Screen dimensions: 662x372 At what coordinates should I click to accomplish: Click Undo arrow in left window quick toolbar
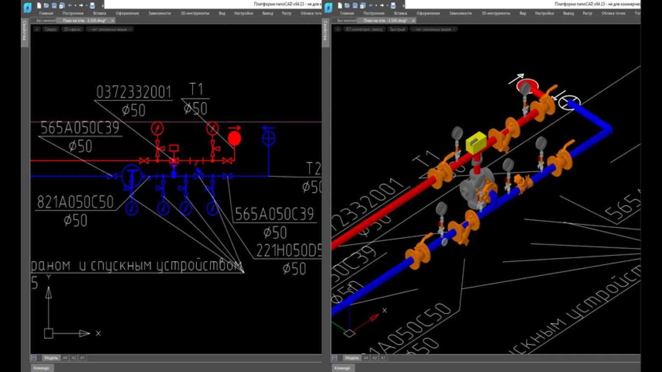pyautogui.click(x=70, y=6)
